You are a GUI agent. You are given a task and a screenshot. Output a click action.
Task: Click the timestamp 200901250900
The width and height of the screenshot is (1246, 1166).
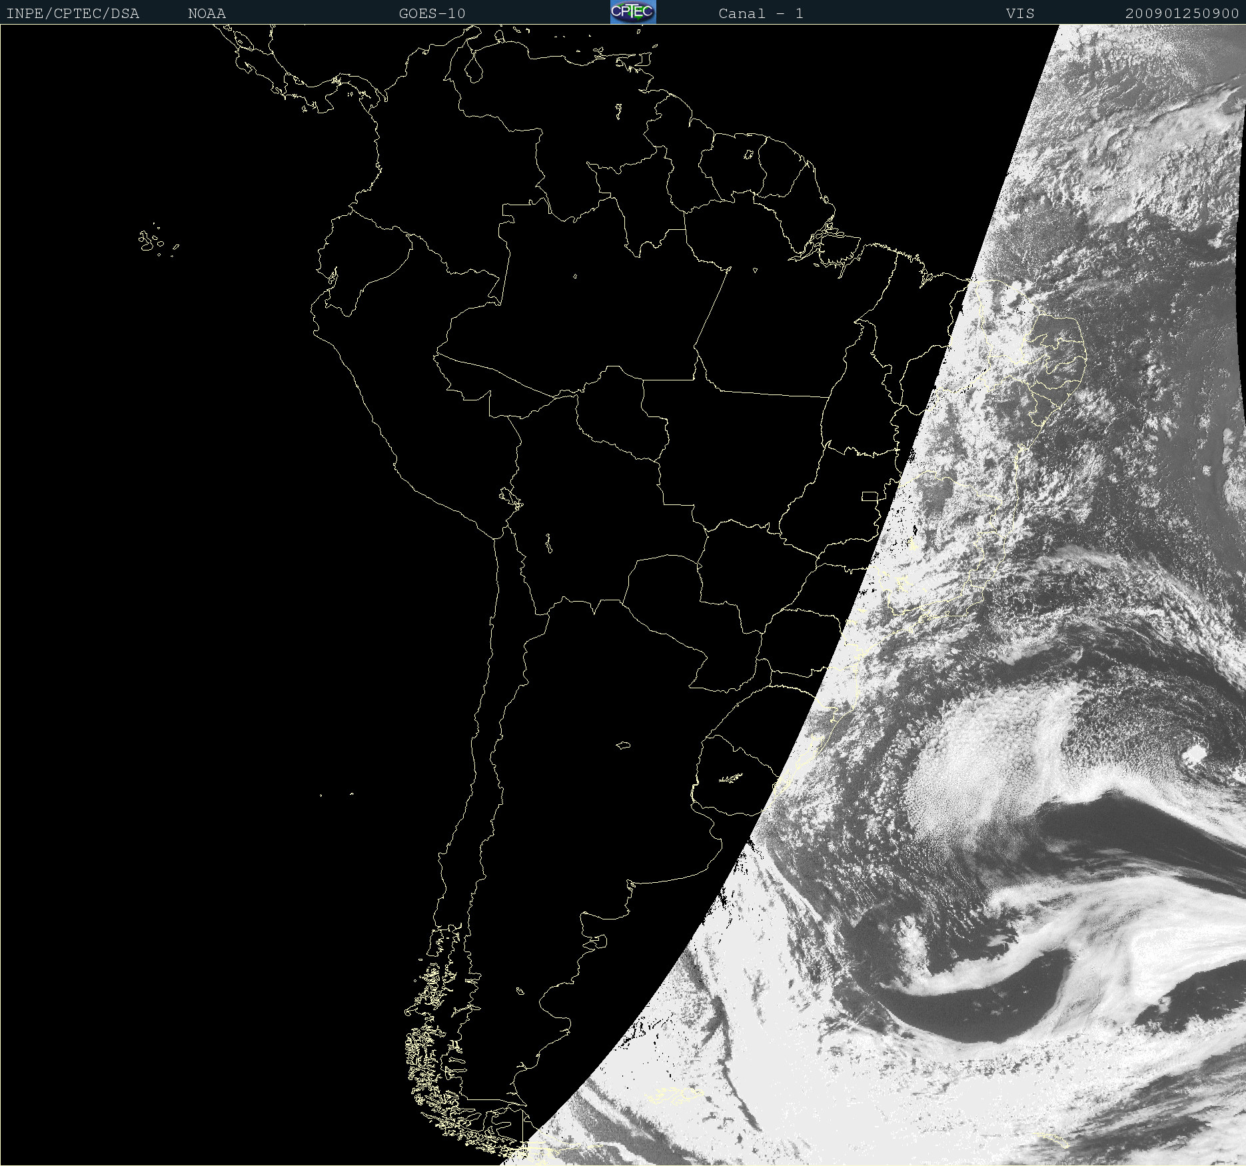point(1182,14)
